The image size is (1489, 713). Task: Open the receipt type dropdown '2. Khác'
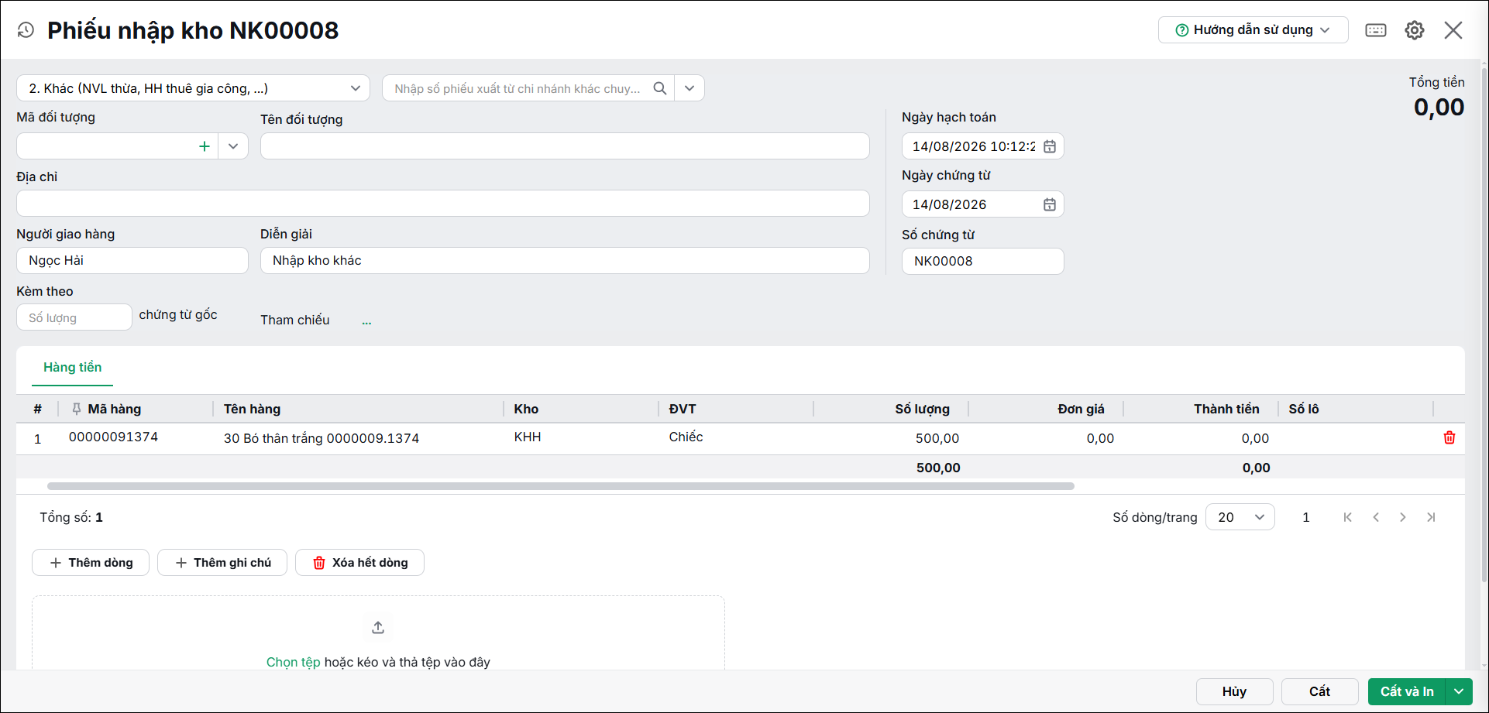[193, 88]
